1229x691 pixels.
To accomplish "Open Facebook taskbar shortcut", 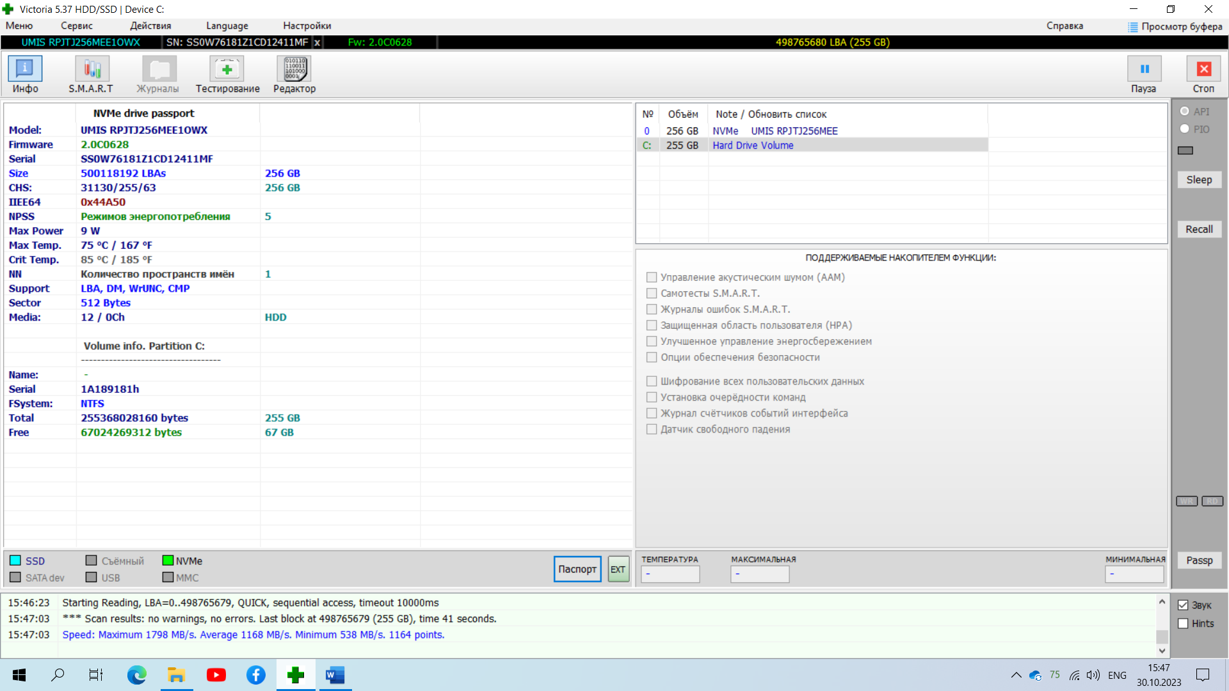I will (256, 675).
